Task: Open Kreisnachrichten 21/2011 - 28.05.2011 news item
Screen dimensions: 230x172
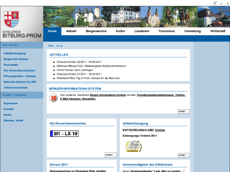Action: click(79, 74)
